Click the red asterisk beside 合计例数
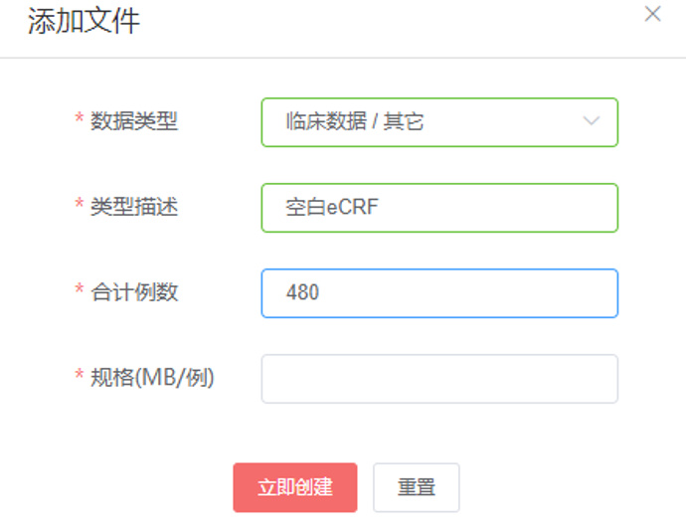The width and height of the screenshot is (686, 528). tap(80, 292)
